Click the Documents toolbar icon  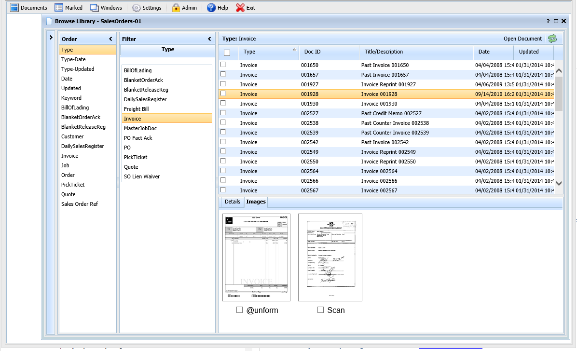coord(14,8)
